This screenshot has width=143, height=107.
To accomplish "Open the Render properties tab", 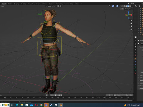I will pos(135,44).
